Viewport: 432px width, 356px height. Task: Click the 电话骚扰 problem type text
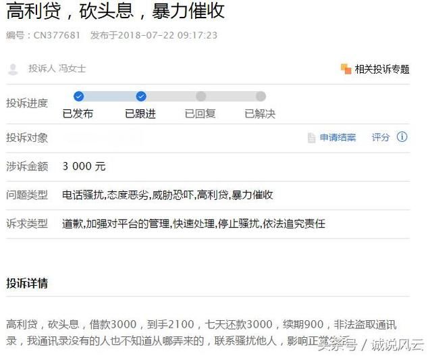click(82, 195)
